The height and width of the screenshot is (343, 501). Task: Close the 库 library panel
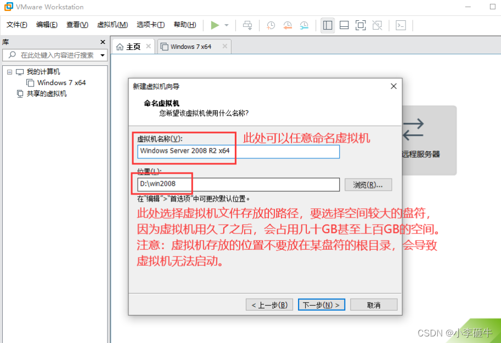click(103, 42)
